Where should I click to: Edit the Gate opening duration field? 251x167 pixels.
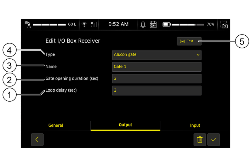[156, 79]
